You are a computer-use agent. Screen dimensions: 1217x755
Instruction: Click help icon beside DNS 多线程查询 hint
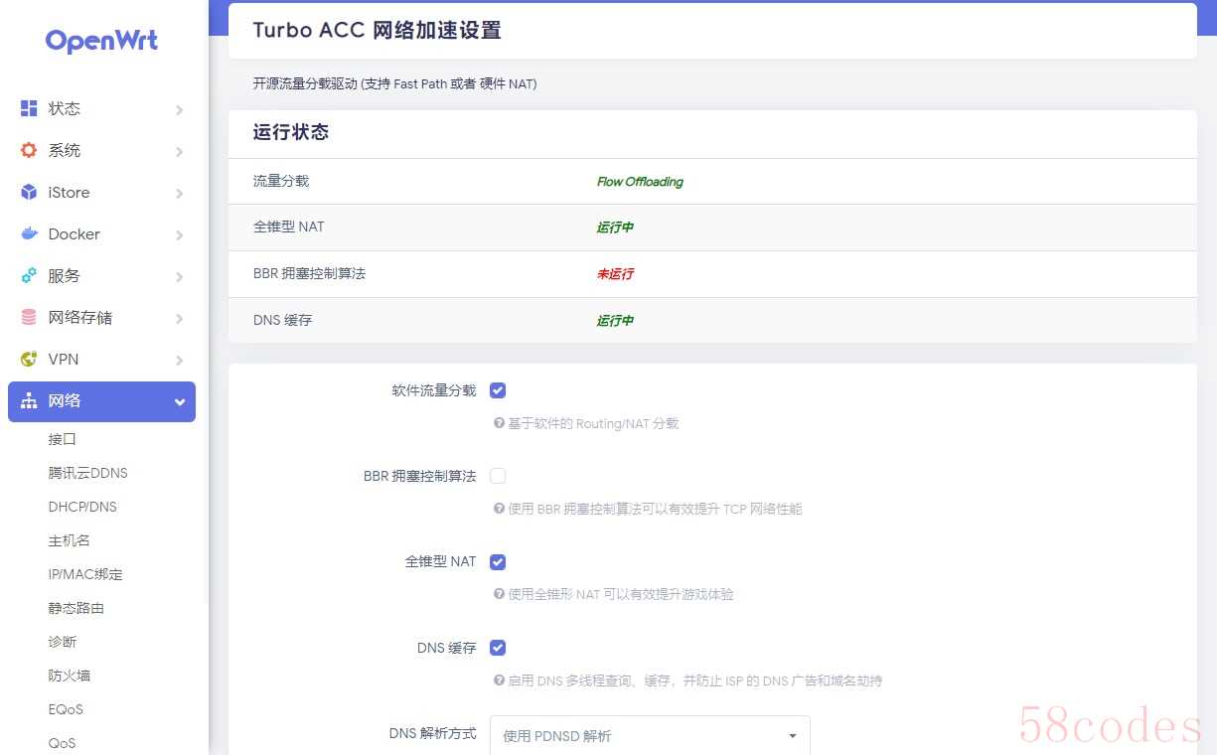pos(500,680)
